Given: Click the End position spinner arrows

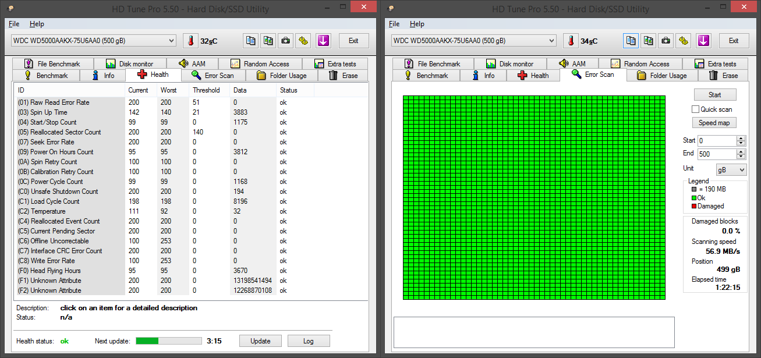Looking at the screenshot, I should [741, 154].
